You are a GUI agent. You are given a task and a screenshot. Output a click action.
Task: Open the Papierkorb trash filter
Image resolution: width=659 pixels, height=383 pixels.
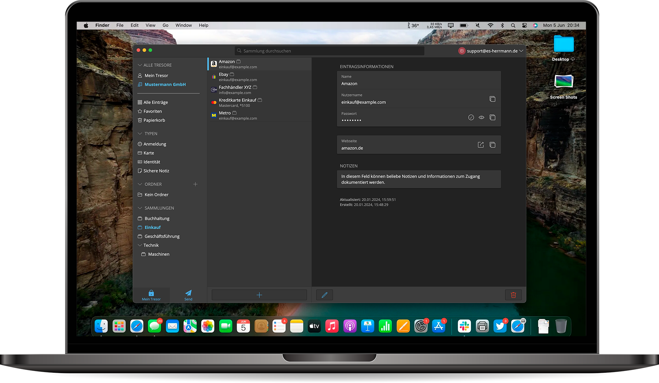click(x=154, y=120)
